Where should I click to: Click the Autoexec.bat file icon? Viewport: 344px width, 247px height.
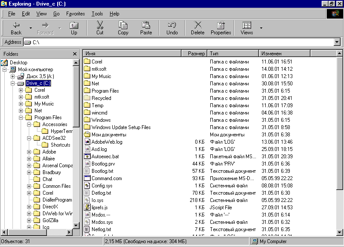(x=87, y=156)
